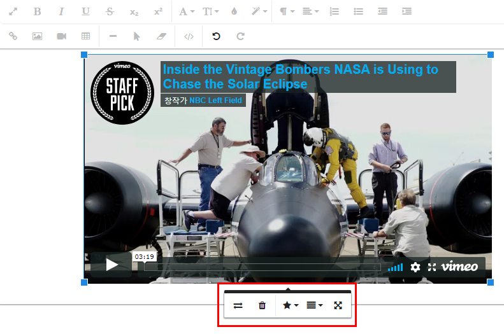Open the paragraph format dropdown

click(285, 11)
